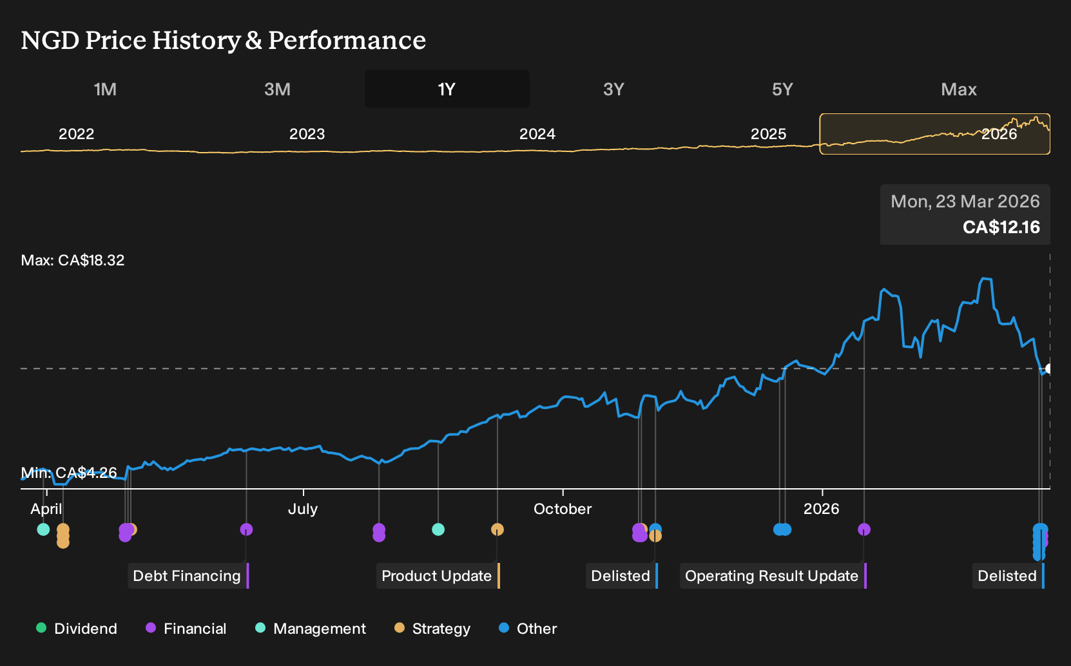The image size is (1071, 666).
Task: Click the teal Management marker after July
Action: (x=438, y=529)
